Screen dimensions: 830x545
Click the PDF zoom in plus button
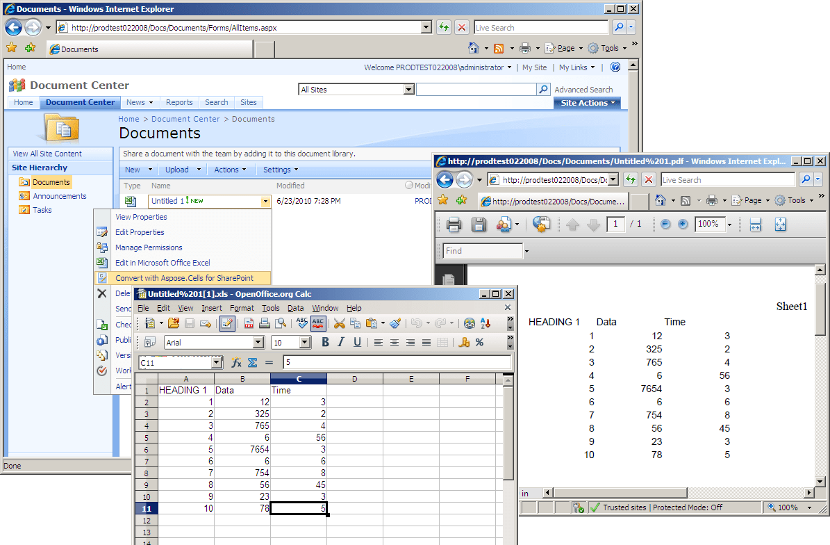pos(683,224)
